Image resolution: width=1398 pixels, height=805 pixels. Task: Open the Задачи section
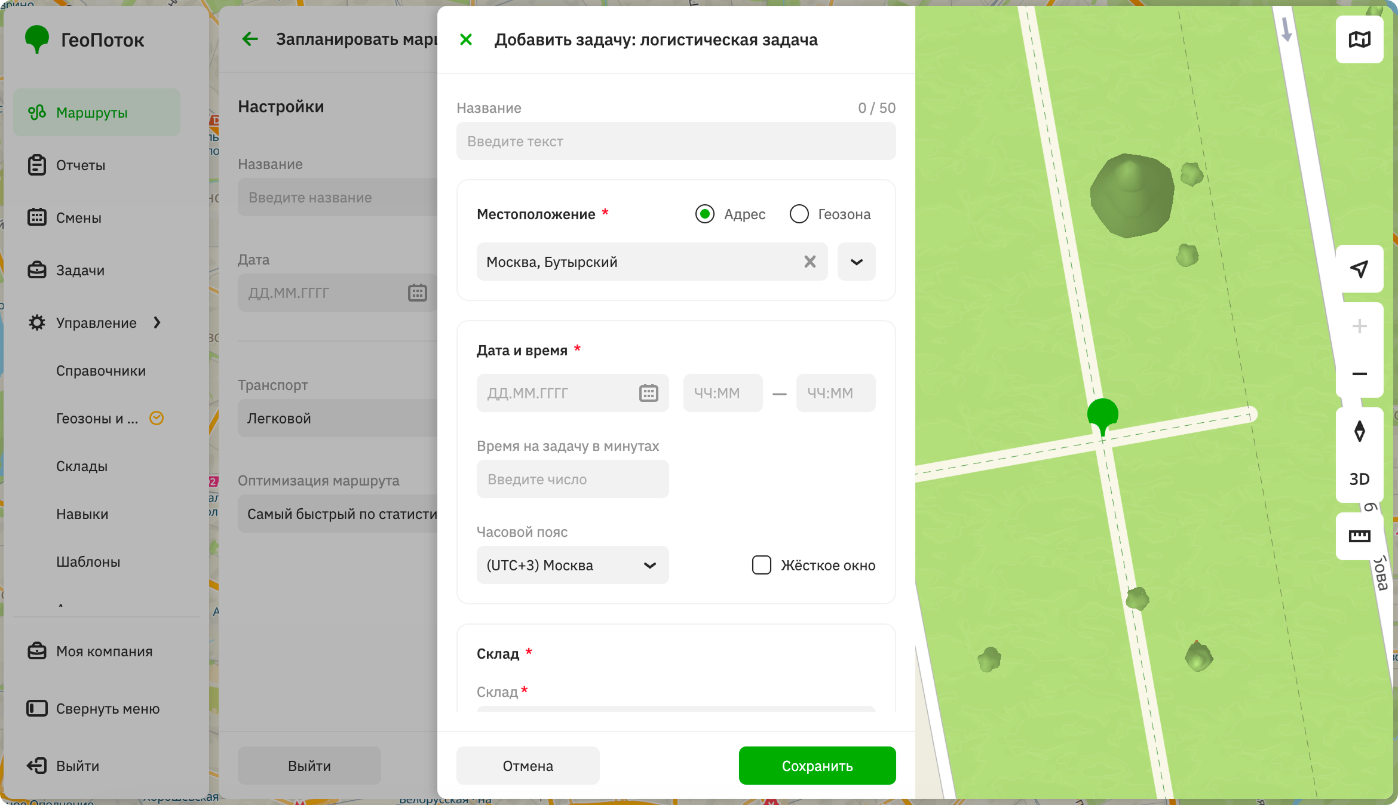pyautogui.click(x=80, y=271)
